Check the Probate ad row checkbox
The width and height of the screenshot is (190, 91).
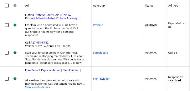(x=7, y=25)
